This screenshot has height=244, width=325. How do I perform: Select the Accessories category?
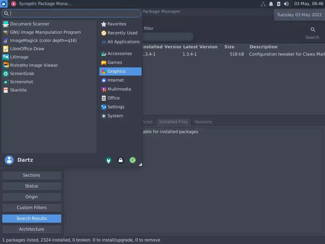[120, 53]
